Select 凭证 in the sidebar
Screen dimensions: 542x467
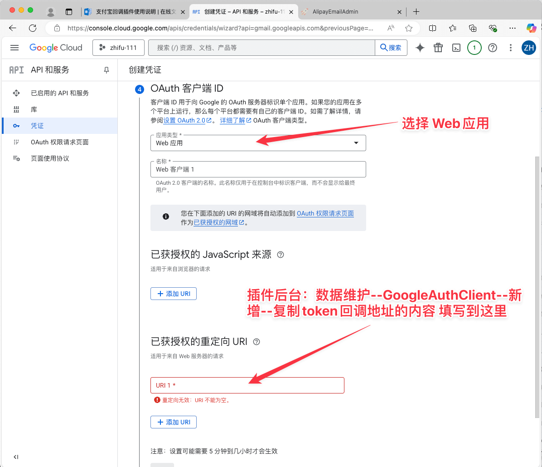coord(59,126)
